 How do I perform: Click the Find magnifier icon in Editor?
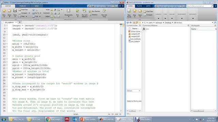(x=33, y=17)
